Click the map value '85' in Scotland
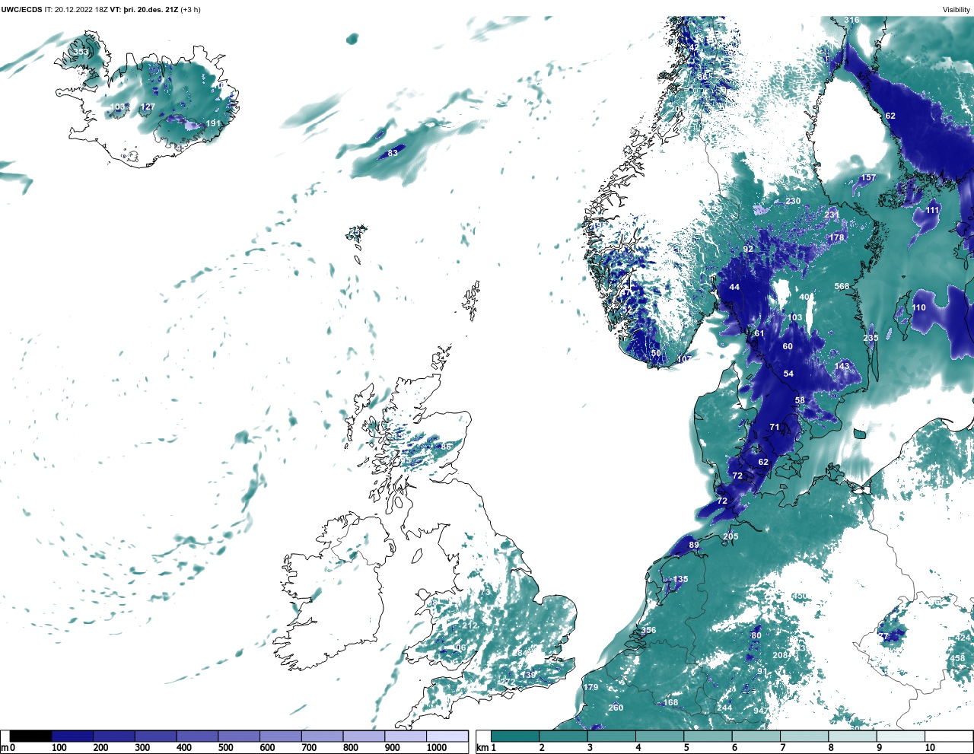The width and height of the screenshot is (974, 754). coord(447,446)
